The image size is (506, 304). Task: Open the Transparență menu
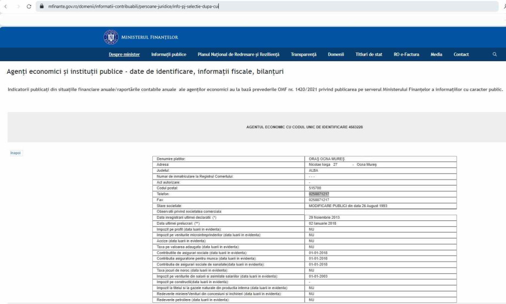304,55
